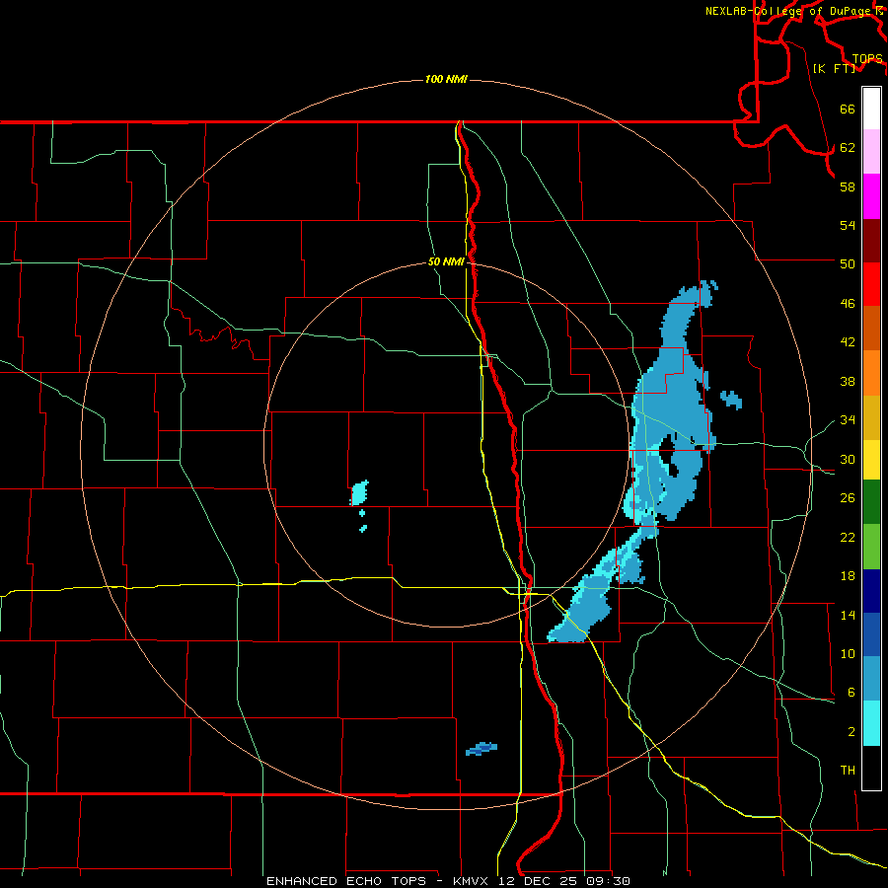The width and height of the screenshot is (888, 888).
Task: Click the 50 NMI range ring label
Action: click(446, 261)
